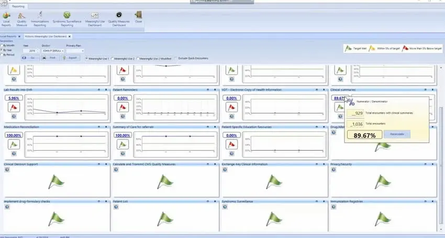Click the info icon in Lab Results into EHR

(14, 116)
